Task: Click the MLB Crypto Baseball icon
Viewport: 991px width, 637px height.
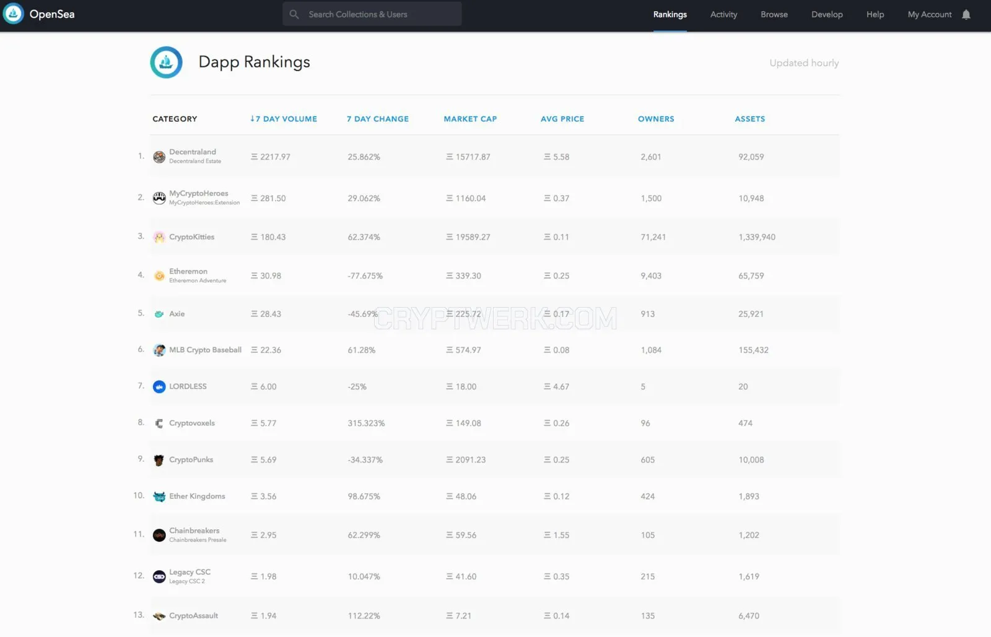Action: point(159,350)
